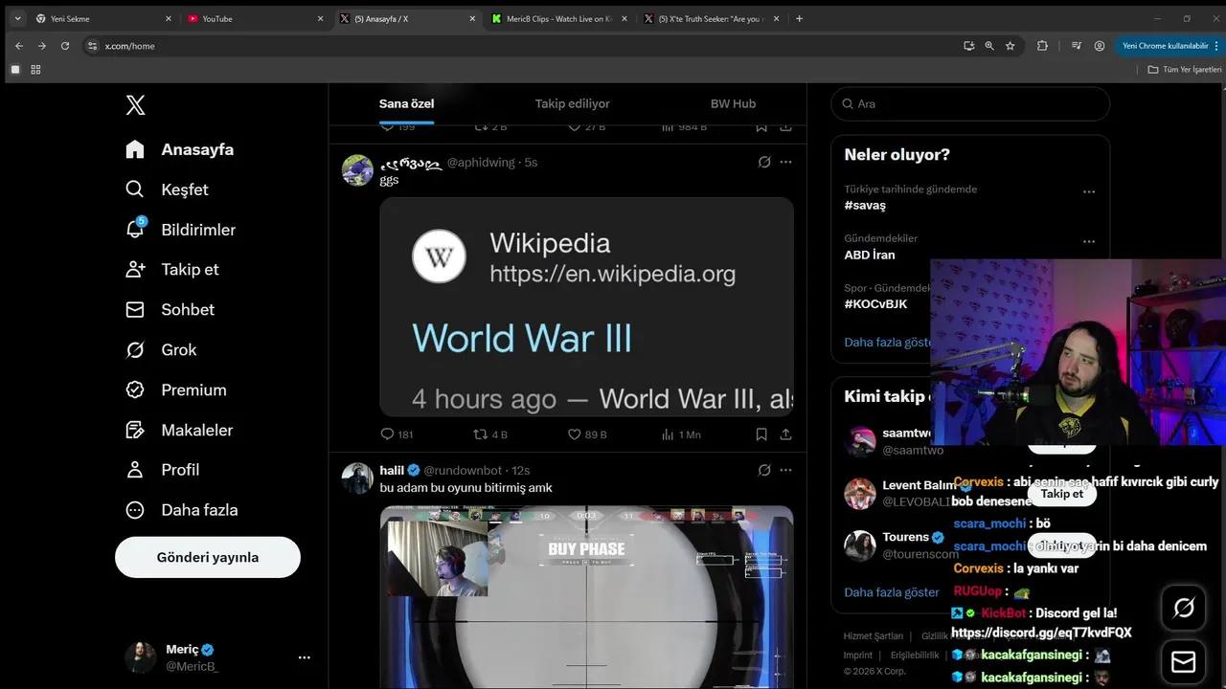Share the aphidwing post
This screenshot has width=1226, height=689.
pyautogui.click(x=785, y=434)
